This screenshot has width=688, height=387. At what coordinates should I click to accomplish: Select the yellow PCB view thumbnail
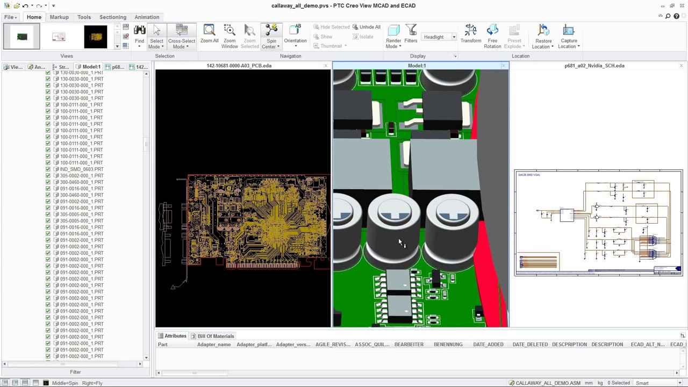96,37
